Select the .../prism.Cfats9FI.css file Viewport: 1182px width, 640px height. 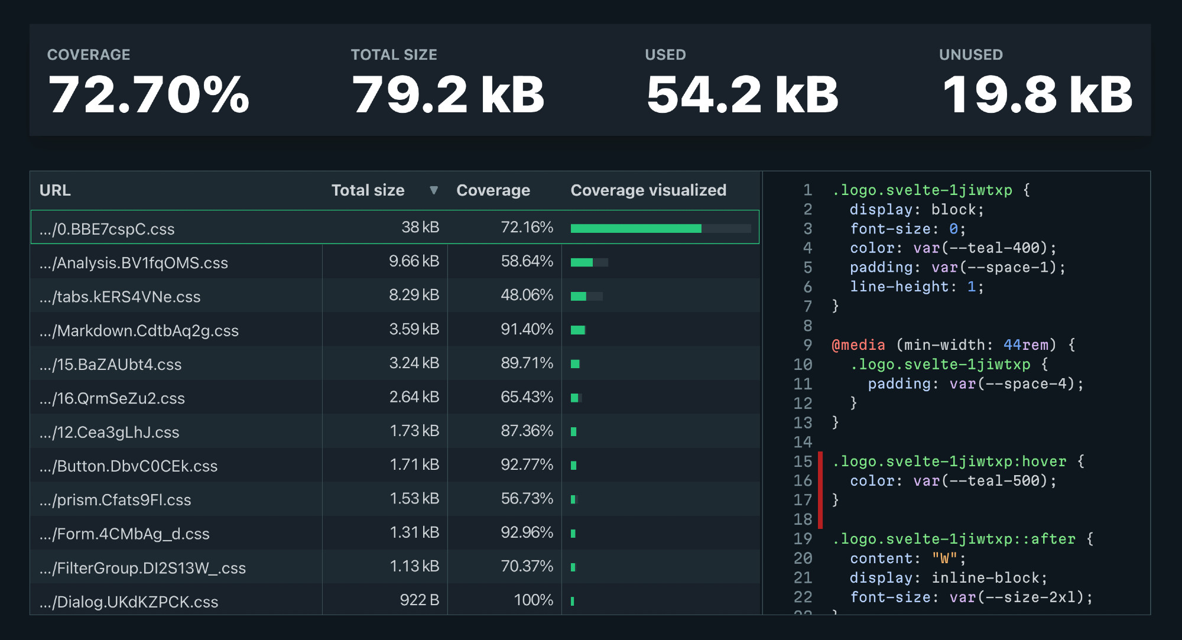(115, 500)
